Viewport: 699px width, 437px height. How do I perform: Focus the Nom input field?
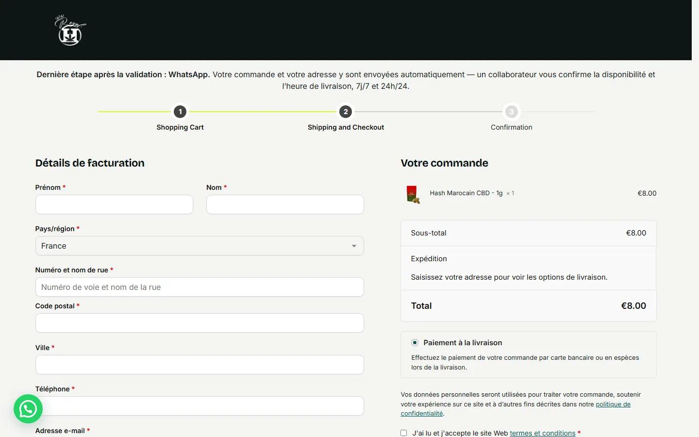click(285, 204)
